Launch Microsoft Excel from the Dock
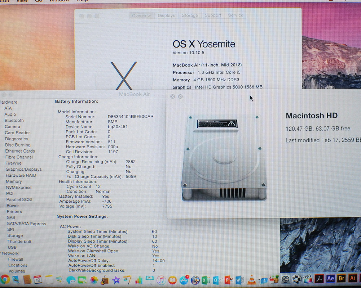This screenshot has width=361, height=288. pyautogui.click(x=206, y=280)
